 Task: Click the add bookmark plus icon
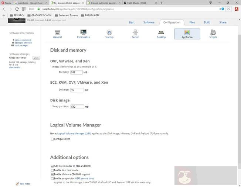pyautogui.click(x=4, y=15)
